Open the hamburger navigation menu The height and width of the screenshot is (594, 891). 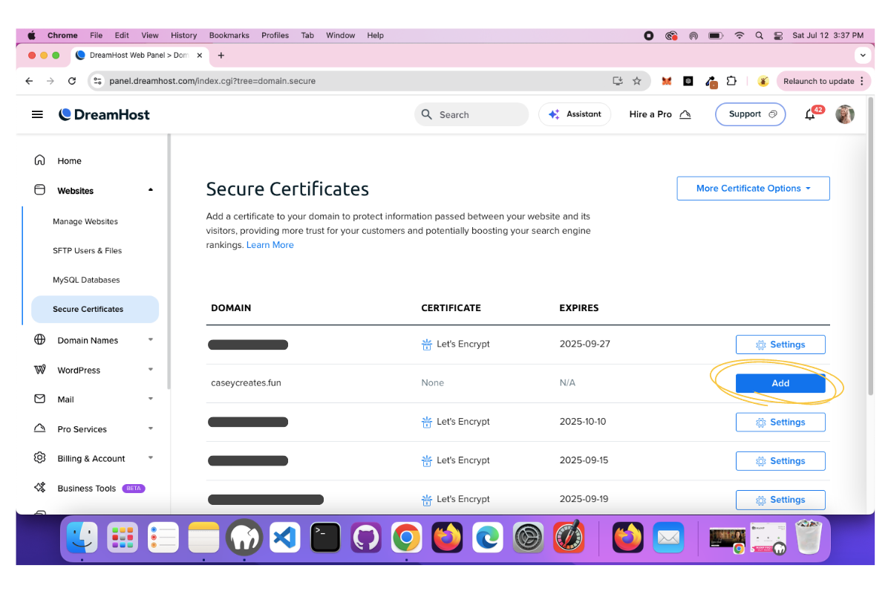pos(37,114)
